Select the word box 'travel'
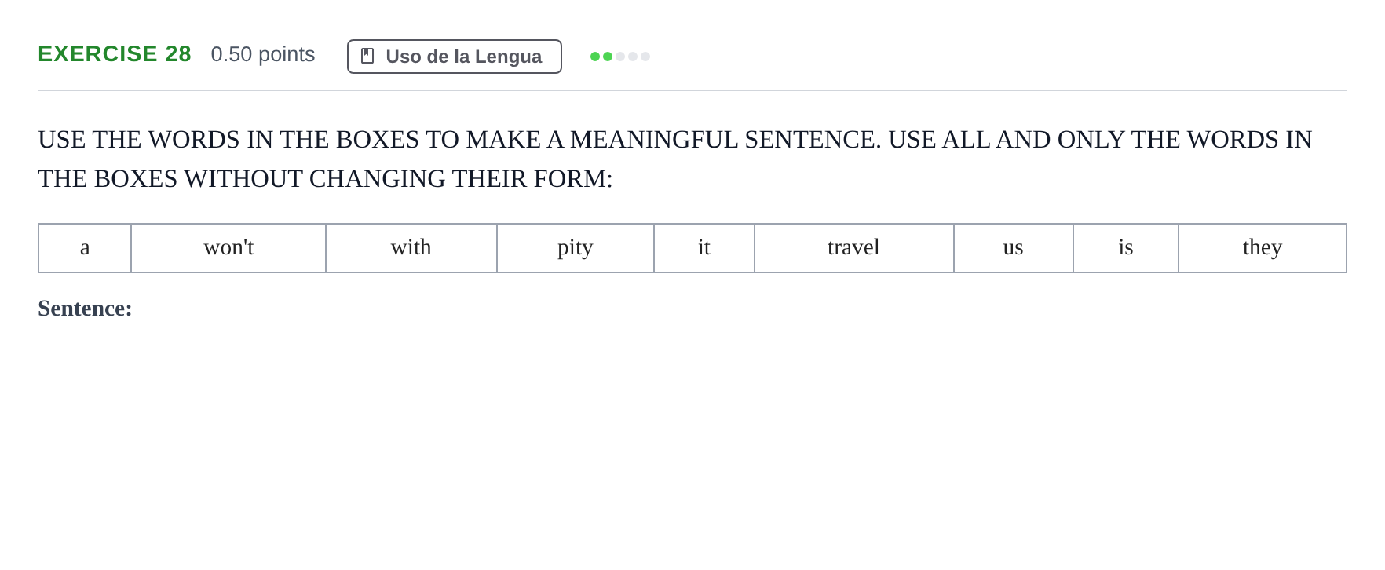 coord(854,248)
